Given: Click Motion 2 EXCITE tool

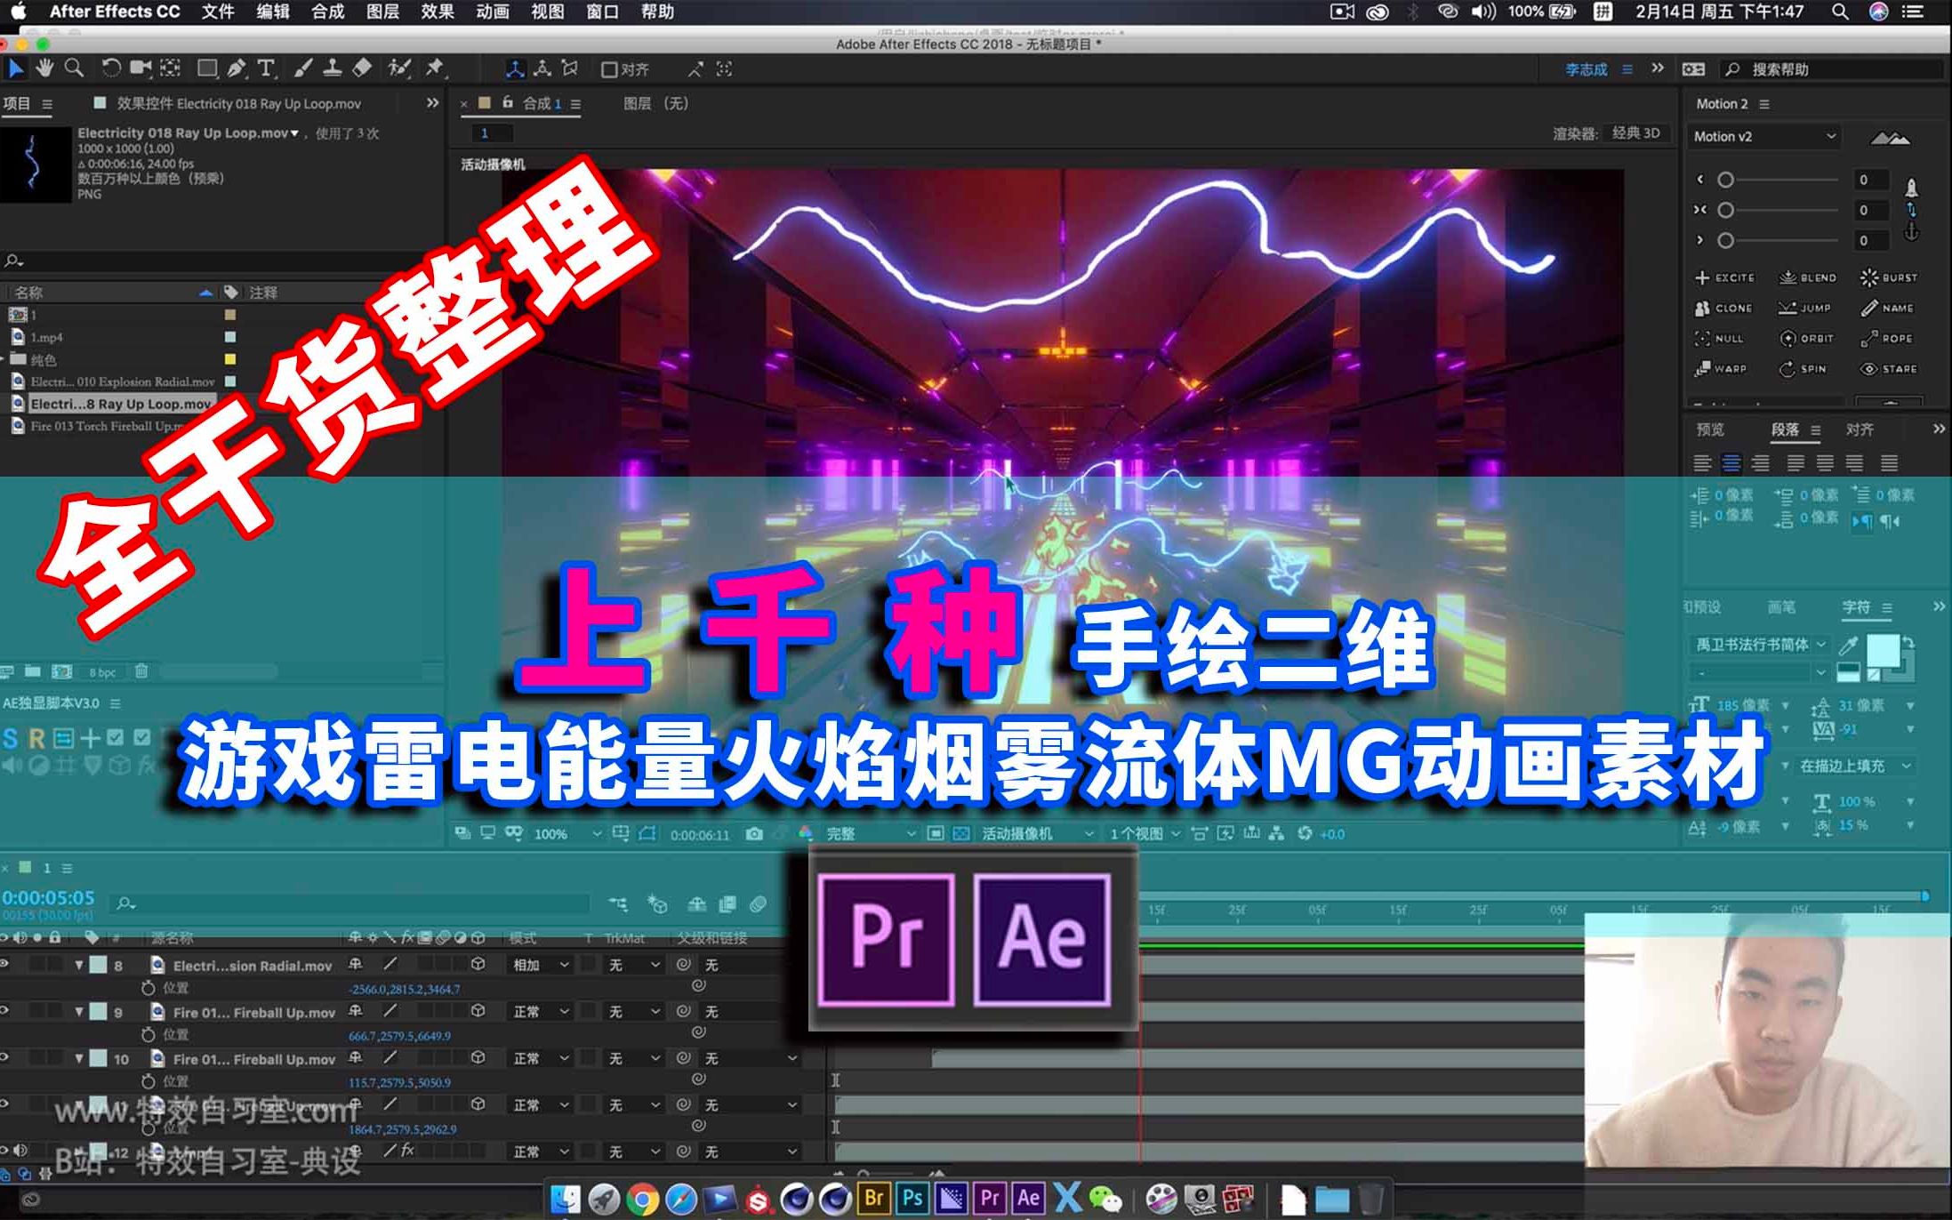Looking at the screenshot, I should tap(1724, 277).
